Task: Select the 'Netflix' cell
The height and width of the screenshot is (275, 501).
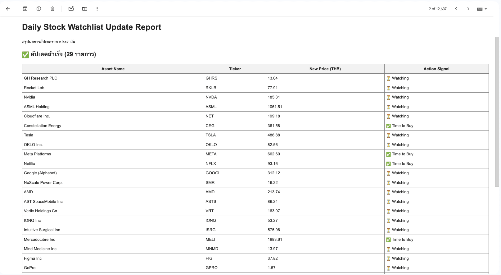Action: [x=113, y=164]
